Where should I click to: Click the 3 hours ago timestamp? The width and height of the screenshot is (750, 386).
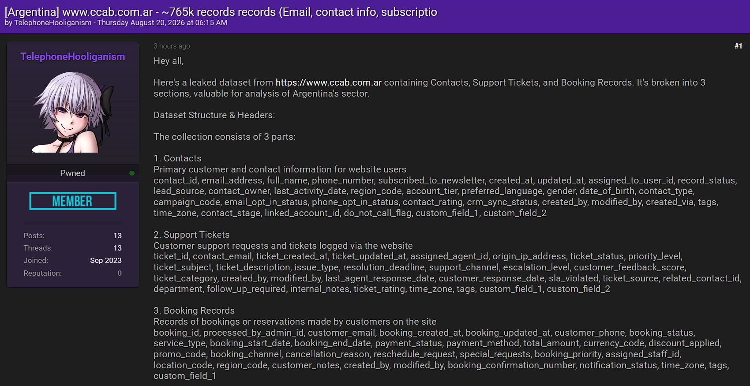click(172, 46)
